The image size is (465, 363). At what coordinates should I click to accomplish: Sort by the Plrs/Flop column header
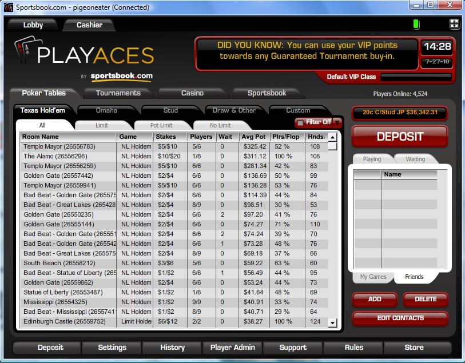coord(287,137)
